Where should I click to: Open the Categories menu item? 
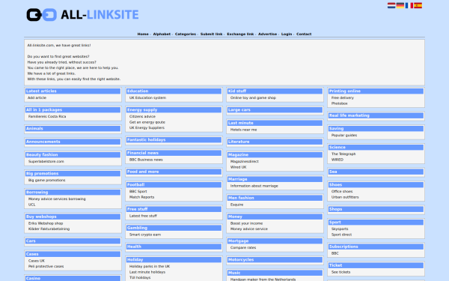click(x=186, y=34)
